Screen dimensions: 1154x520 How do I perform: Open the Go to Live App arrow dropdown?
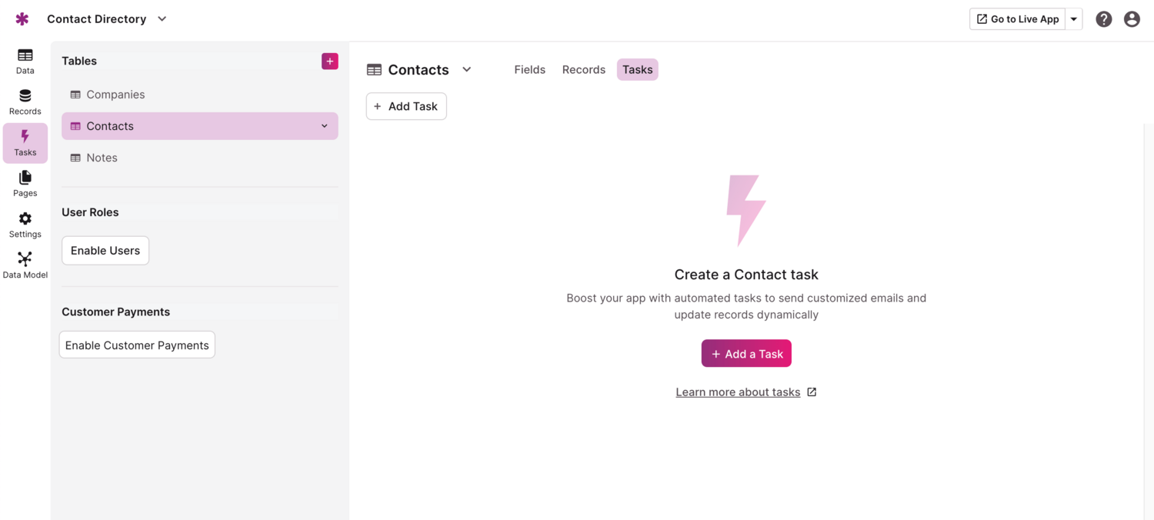1074,19
